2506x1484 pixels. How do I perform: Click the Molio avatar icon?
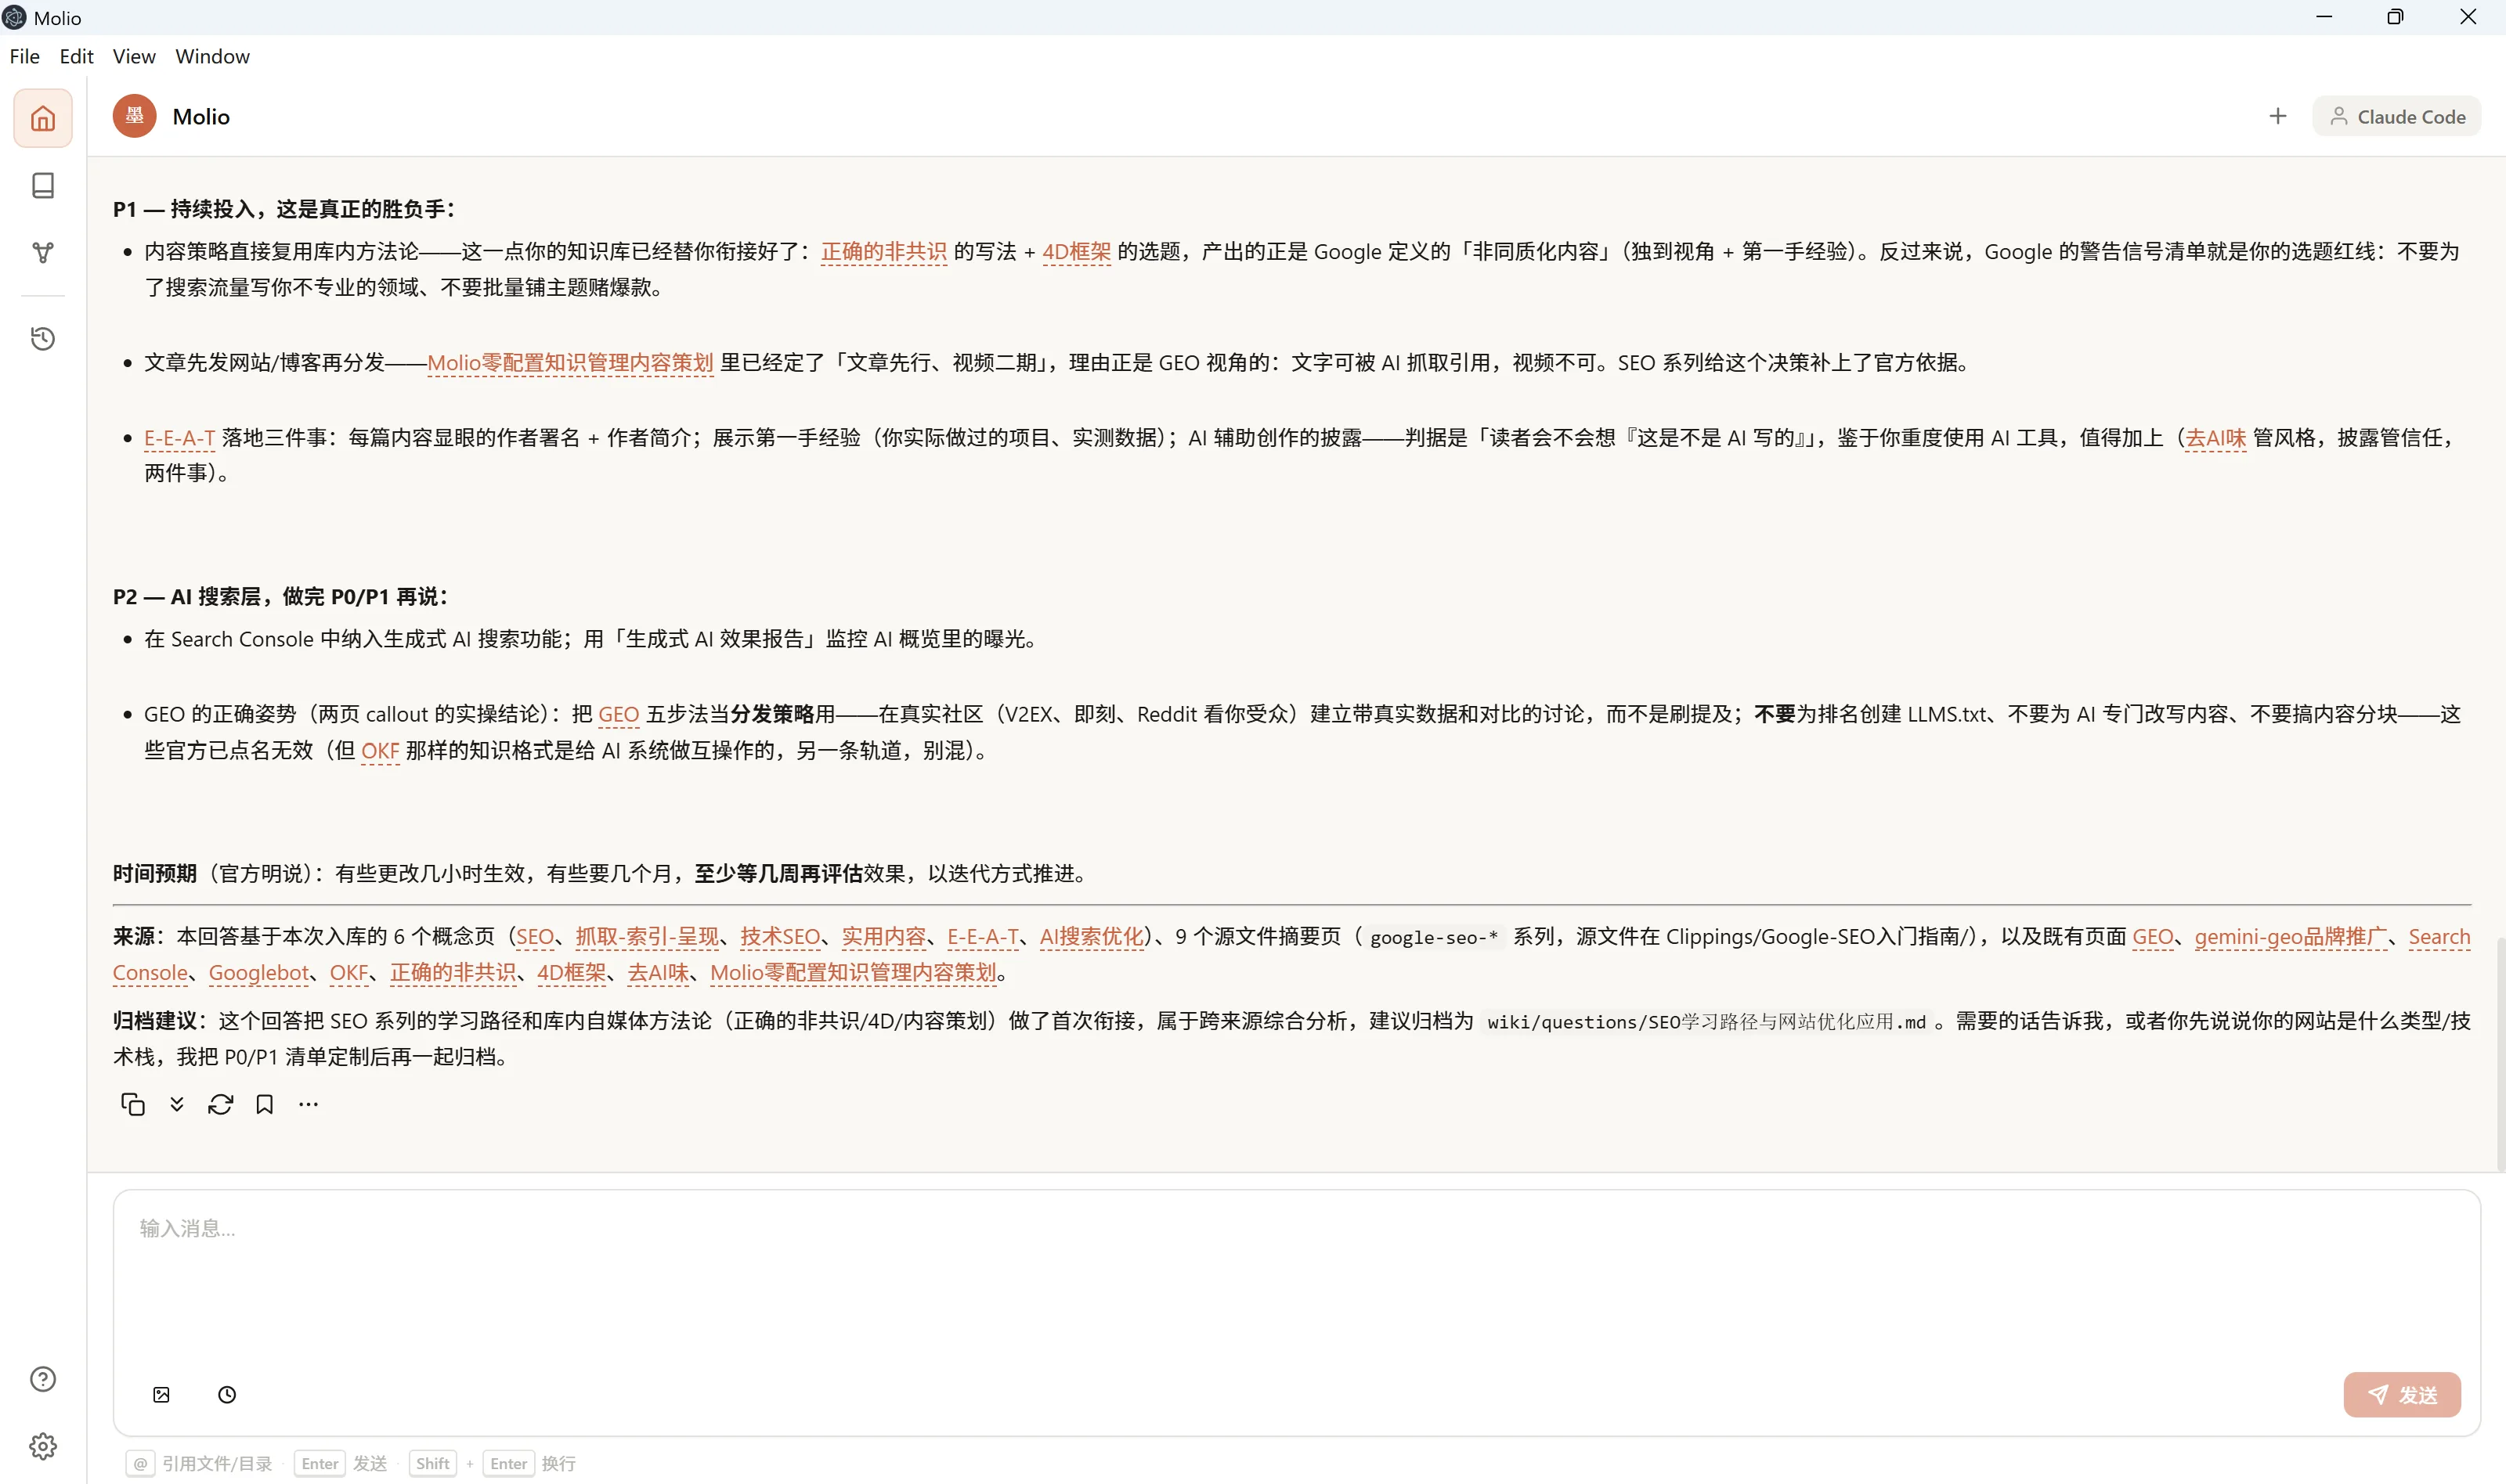(134, 116)
